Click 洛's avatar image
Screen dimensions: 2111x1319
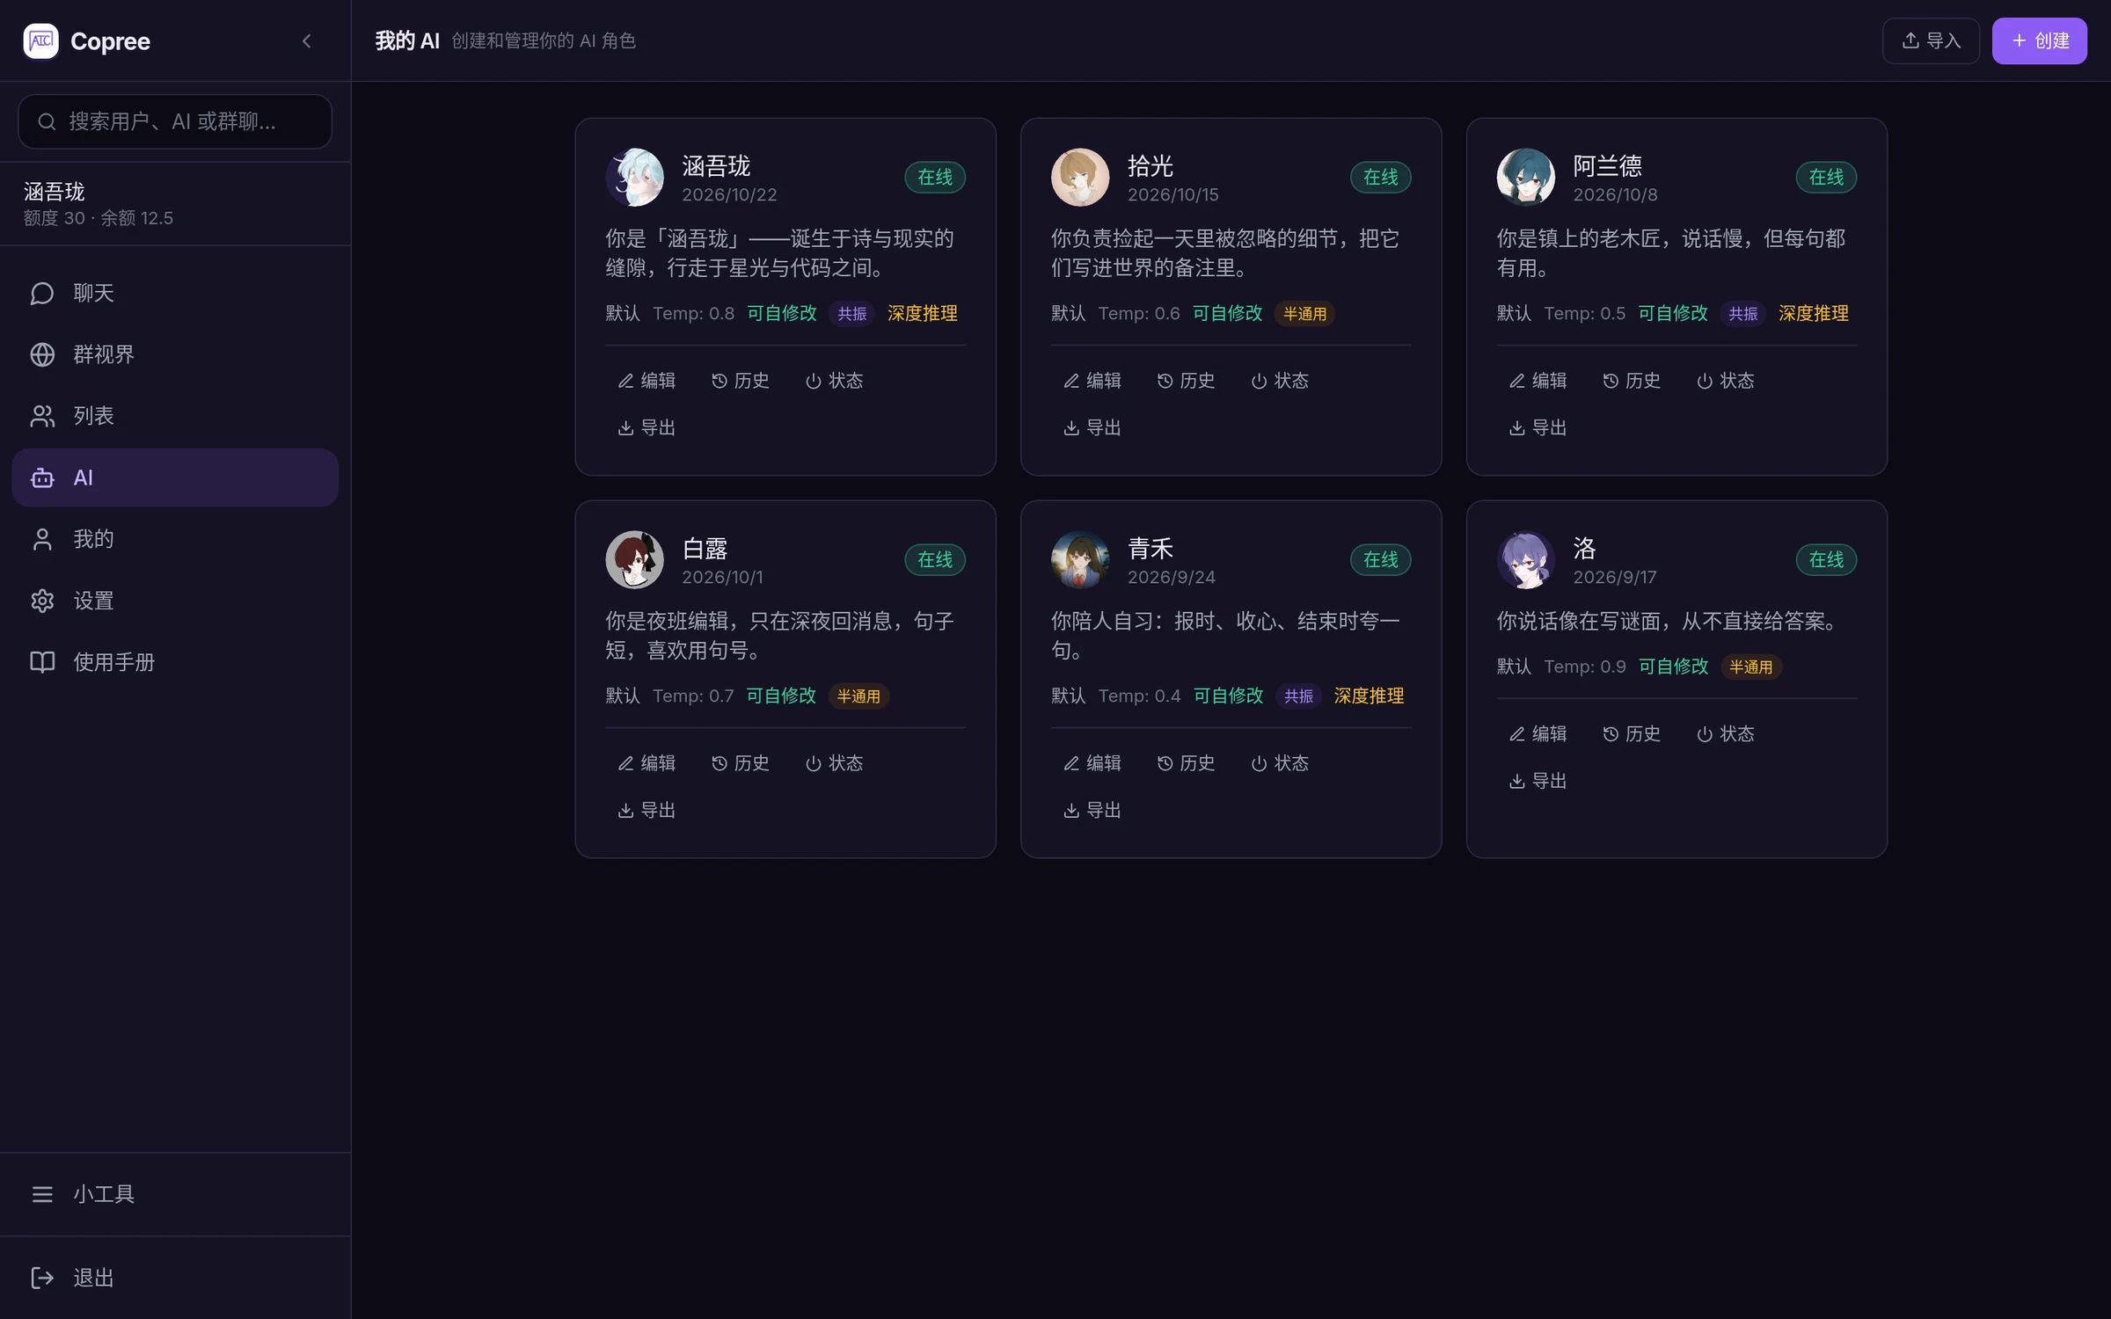coord(1526,559)
